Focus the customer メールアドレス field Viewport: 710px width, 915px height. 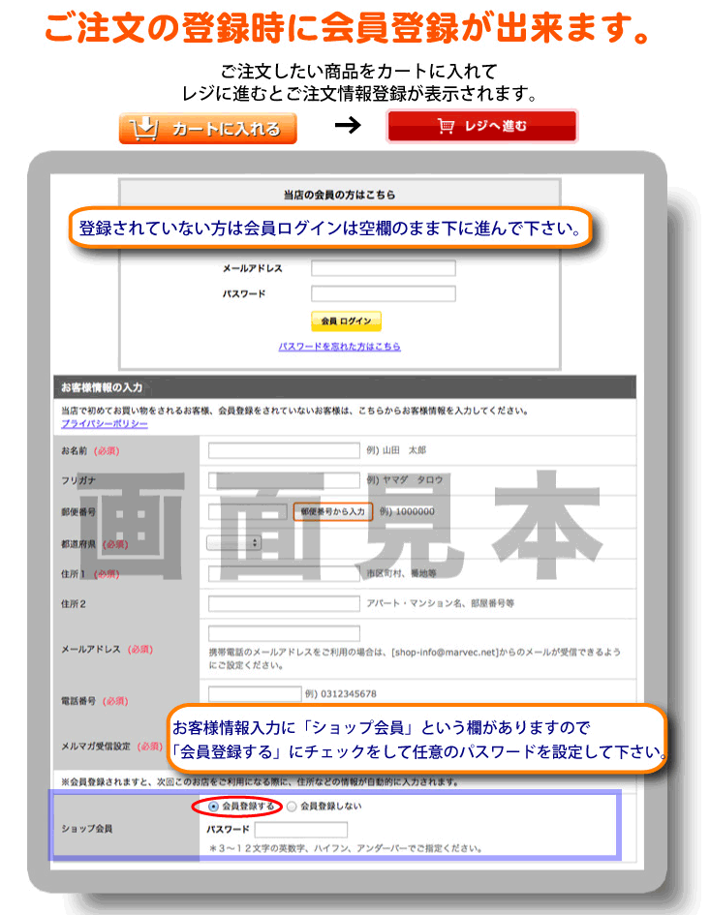click(x=284, y=633)
